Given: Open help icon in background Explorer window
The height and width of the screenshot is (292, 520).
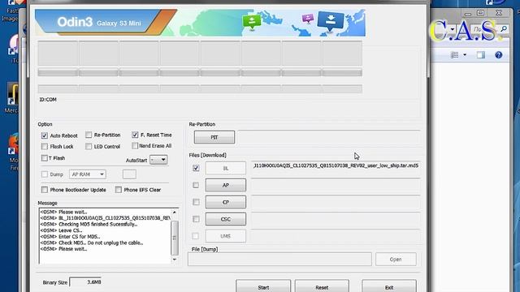Looking at the screenshot, I should point(498,55).
